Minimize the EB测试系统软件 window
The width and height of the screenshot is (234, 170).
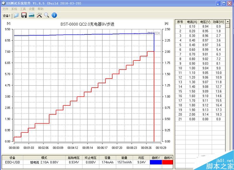point(218,3)
